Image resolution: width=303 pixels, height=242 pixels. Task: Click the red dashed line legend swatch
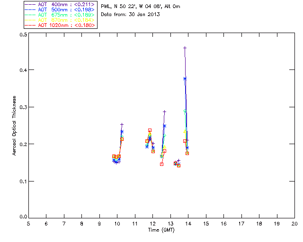click(x=30, y=25)
